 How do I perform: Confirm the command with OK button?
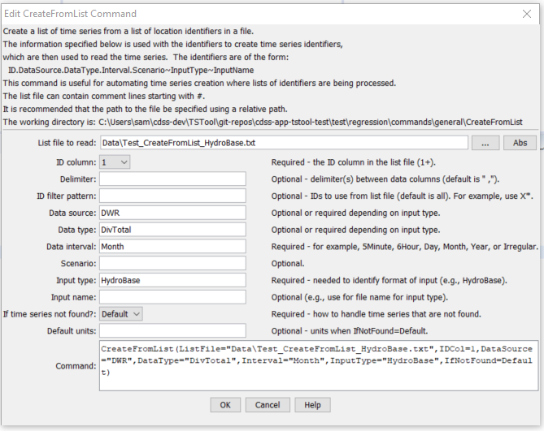[225, 405]
